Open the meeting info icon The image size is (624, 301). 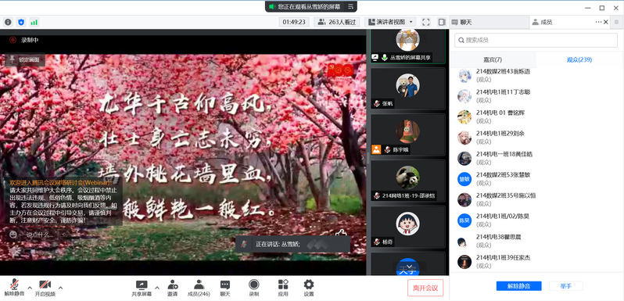tap(8, 23)
